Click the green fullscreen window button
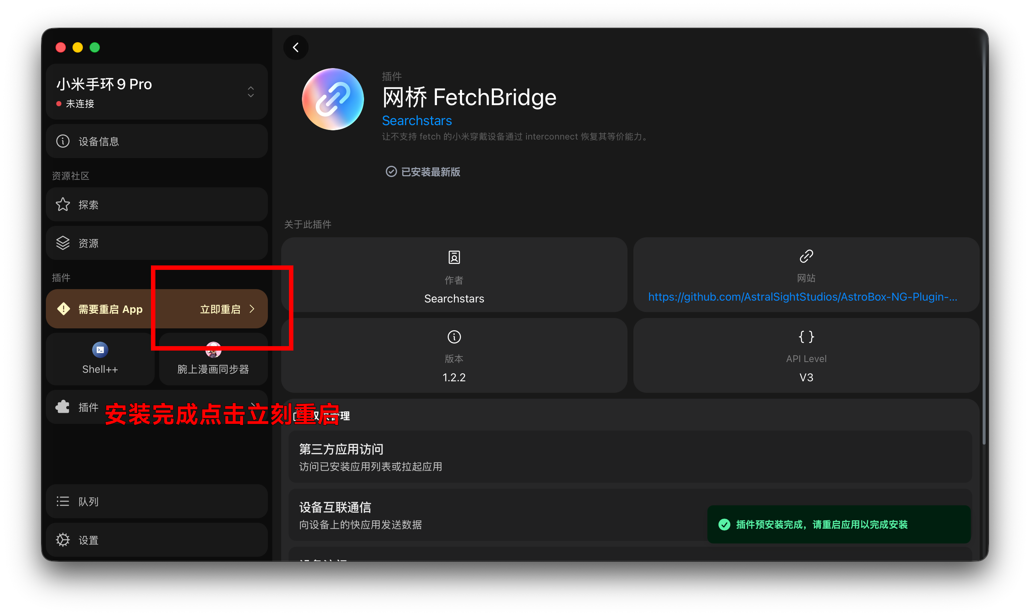The width and height of the screenshot is (1030, 616). [x=95, y=47]
